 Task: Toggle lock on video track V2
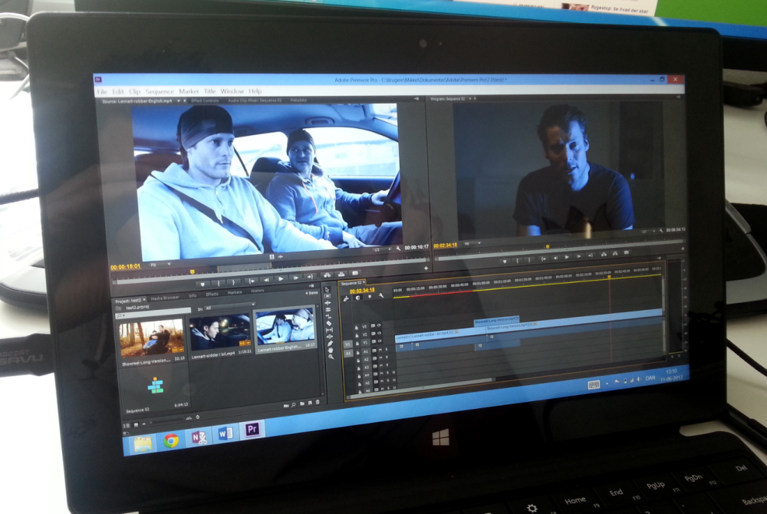point(357,335)
